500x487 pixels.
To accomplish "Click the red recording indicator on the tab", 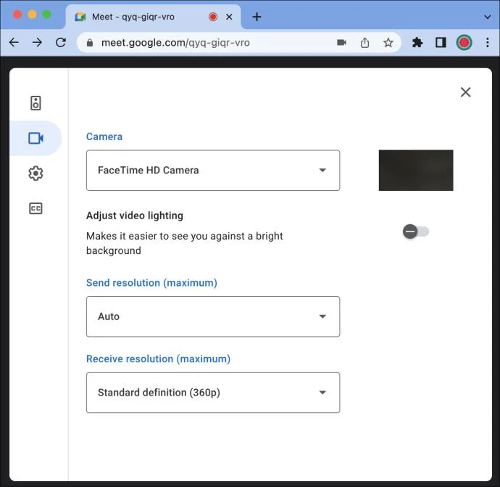I will 213,17.
